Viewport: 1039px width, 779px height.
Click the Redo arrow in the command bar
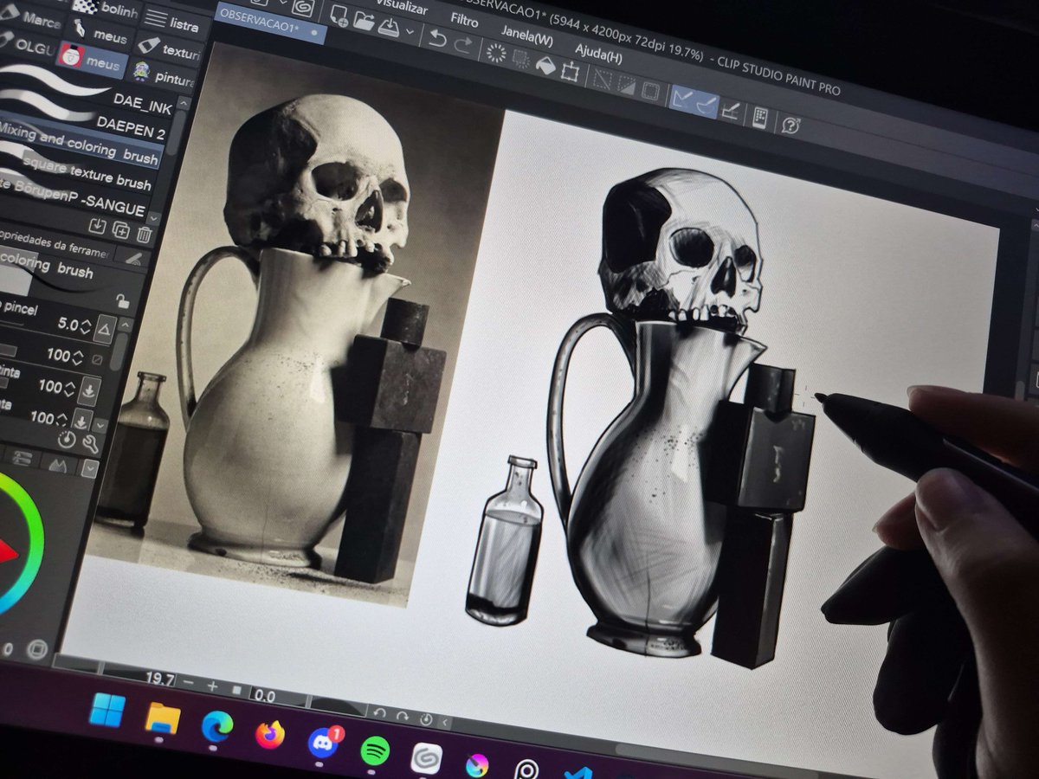(464, 45)
